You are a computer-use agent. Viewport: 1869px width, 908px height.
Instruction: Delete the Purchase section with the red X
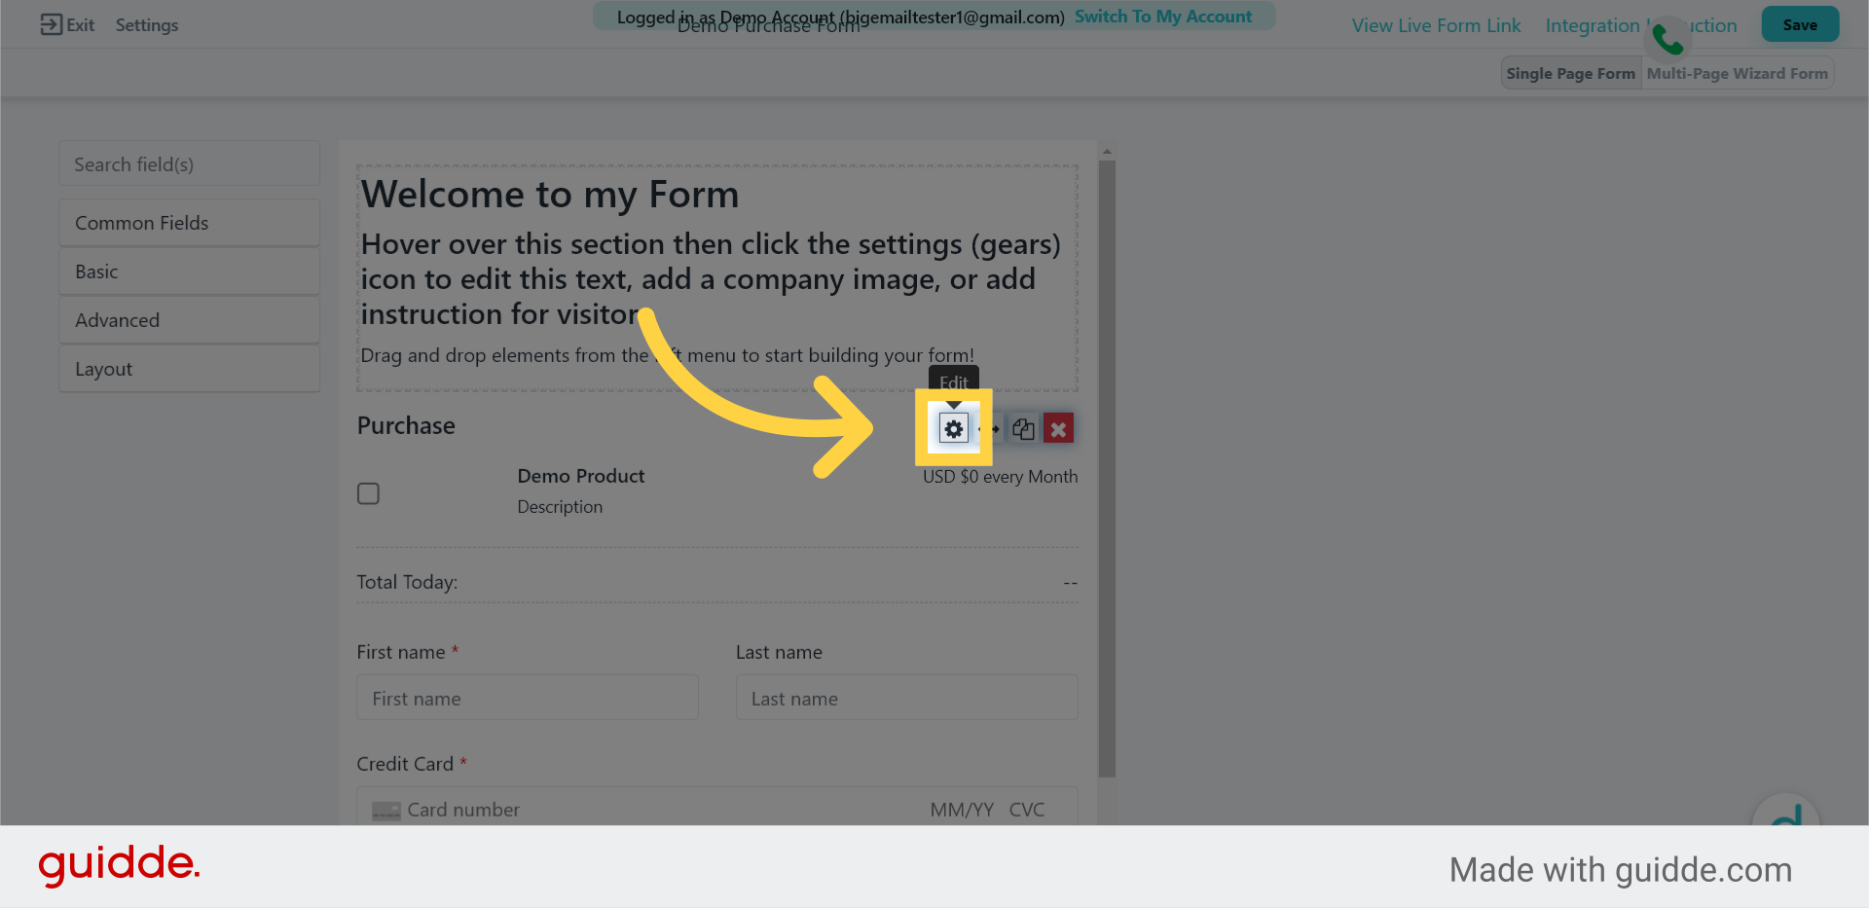click(x=1058, y=428)
